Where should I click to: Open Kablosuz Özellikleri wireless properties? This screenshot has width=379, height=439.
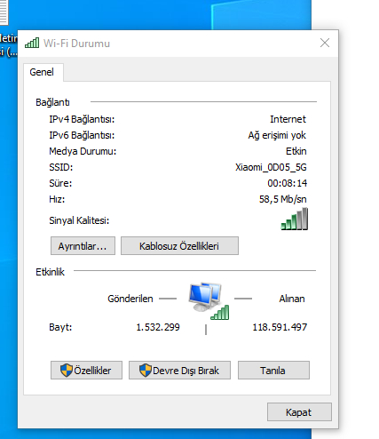179,245
